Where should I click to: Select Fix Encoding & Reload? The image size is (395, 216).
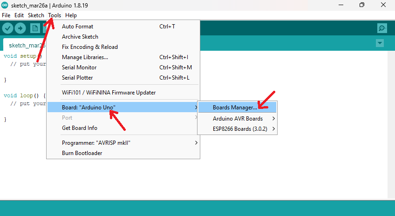[123, 47]
